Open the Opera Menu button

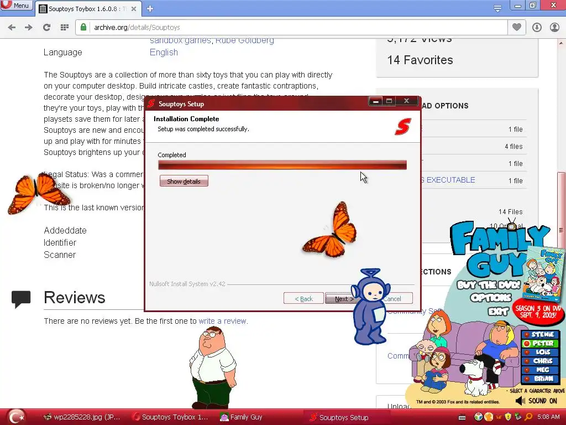coord(16,6)
